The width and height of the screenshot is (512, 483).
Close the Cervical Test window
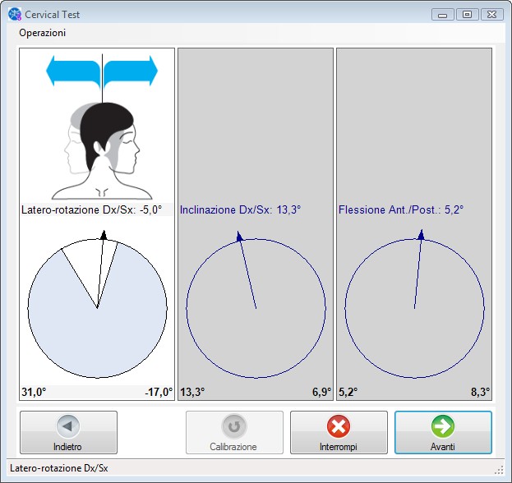491,15
